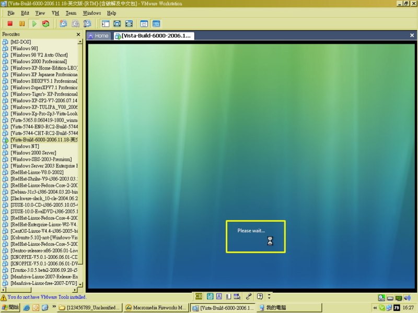
Task: Click the MS-DOS virtual machine icon
Action: [5, 42]
